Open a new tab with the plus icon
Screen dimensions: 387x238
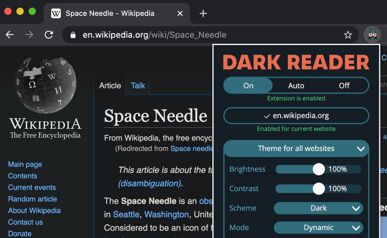(203, 13)
